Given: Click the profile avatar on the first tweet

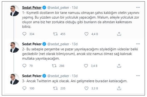Looking at the screenshot, I should pos(15,11).
